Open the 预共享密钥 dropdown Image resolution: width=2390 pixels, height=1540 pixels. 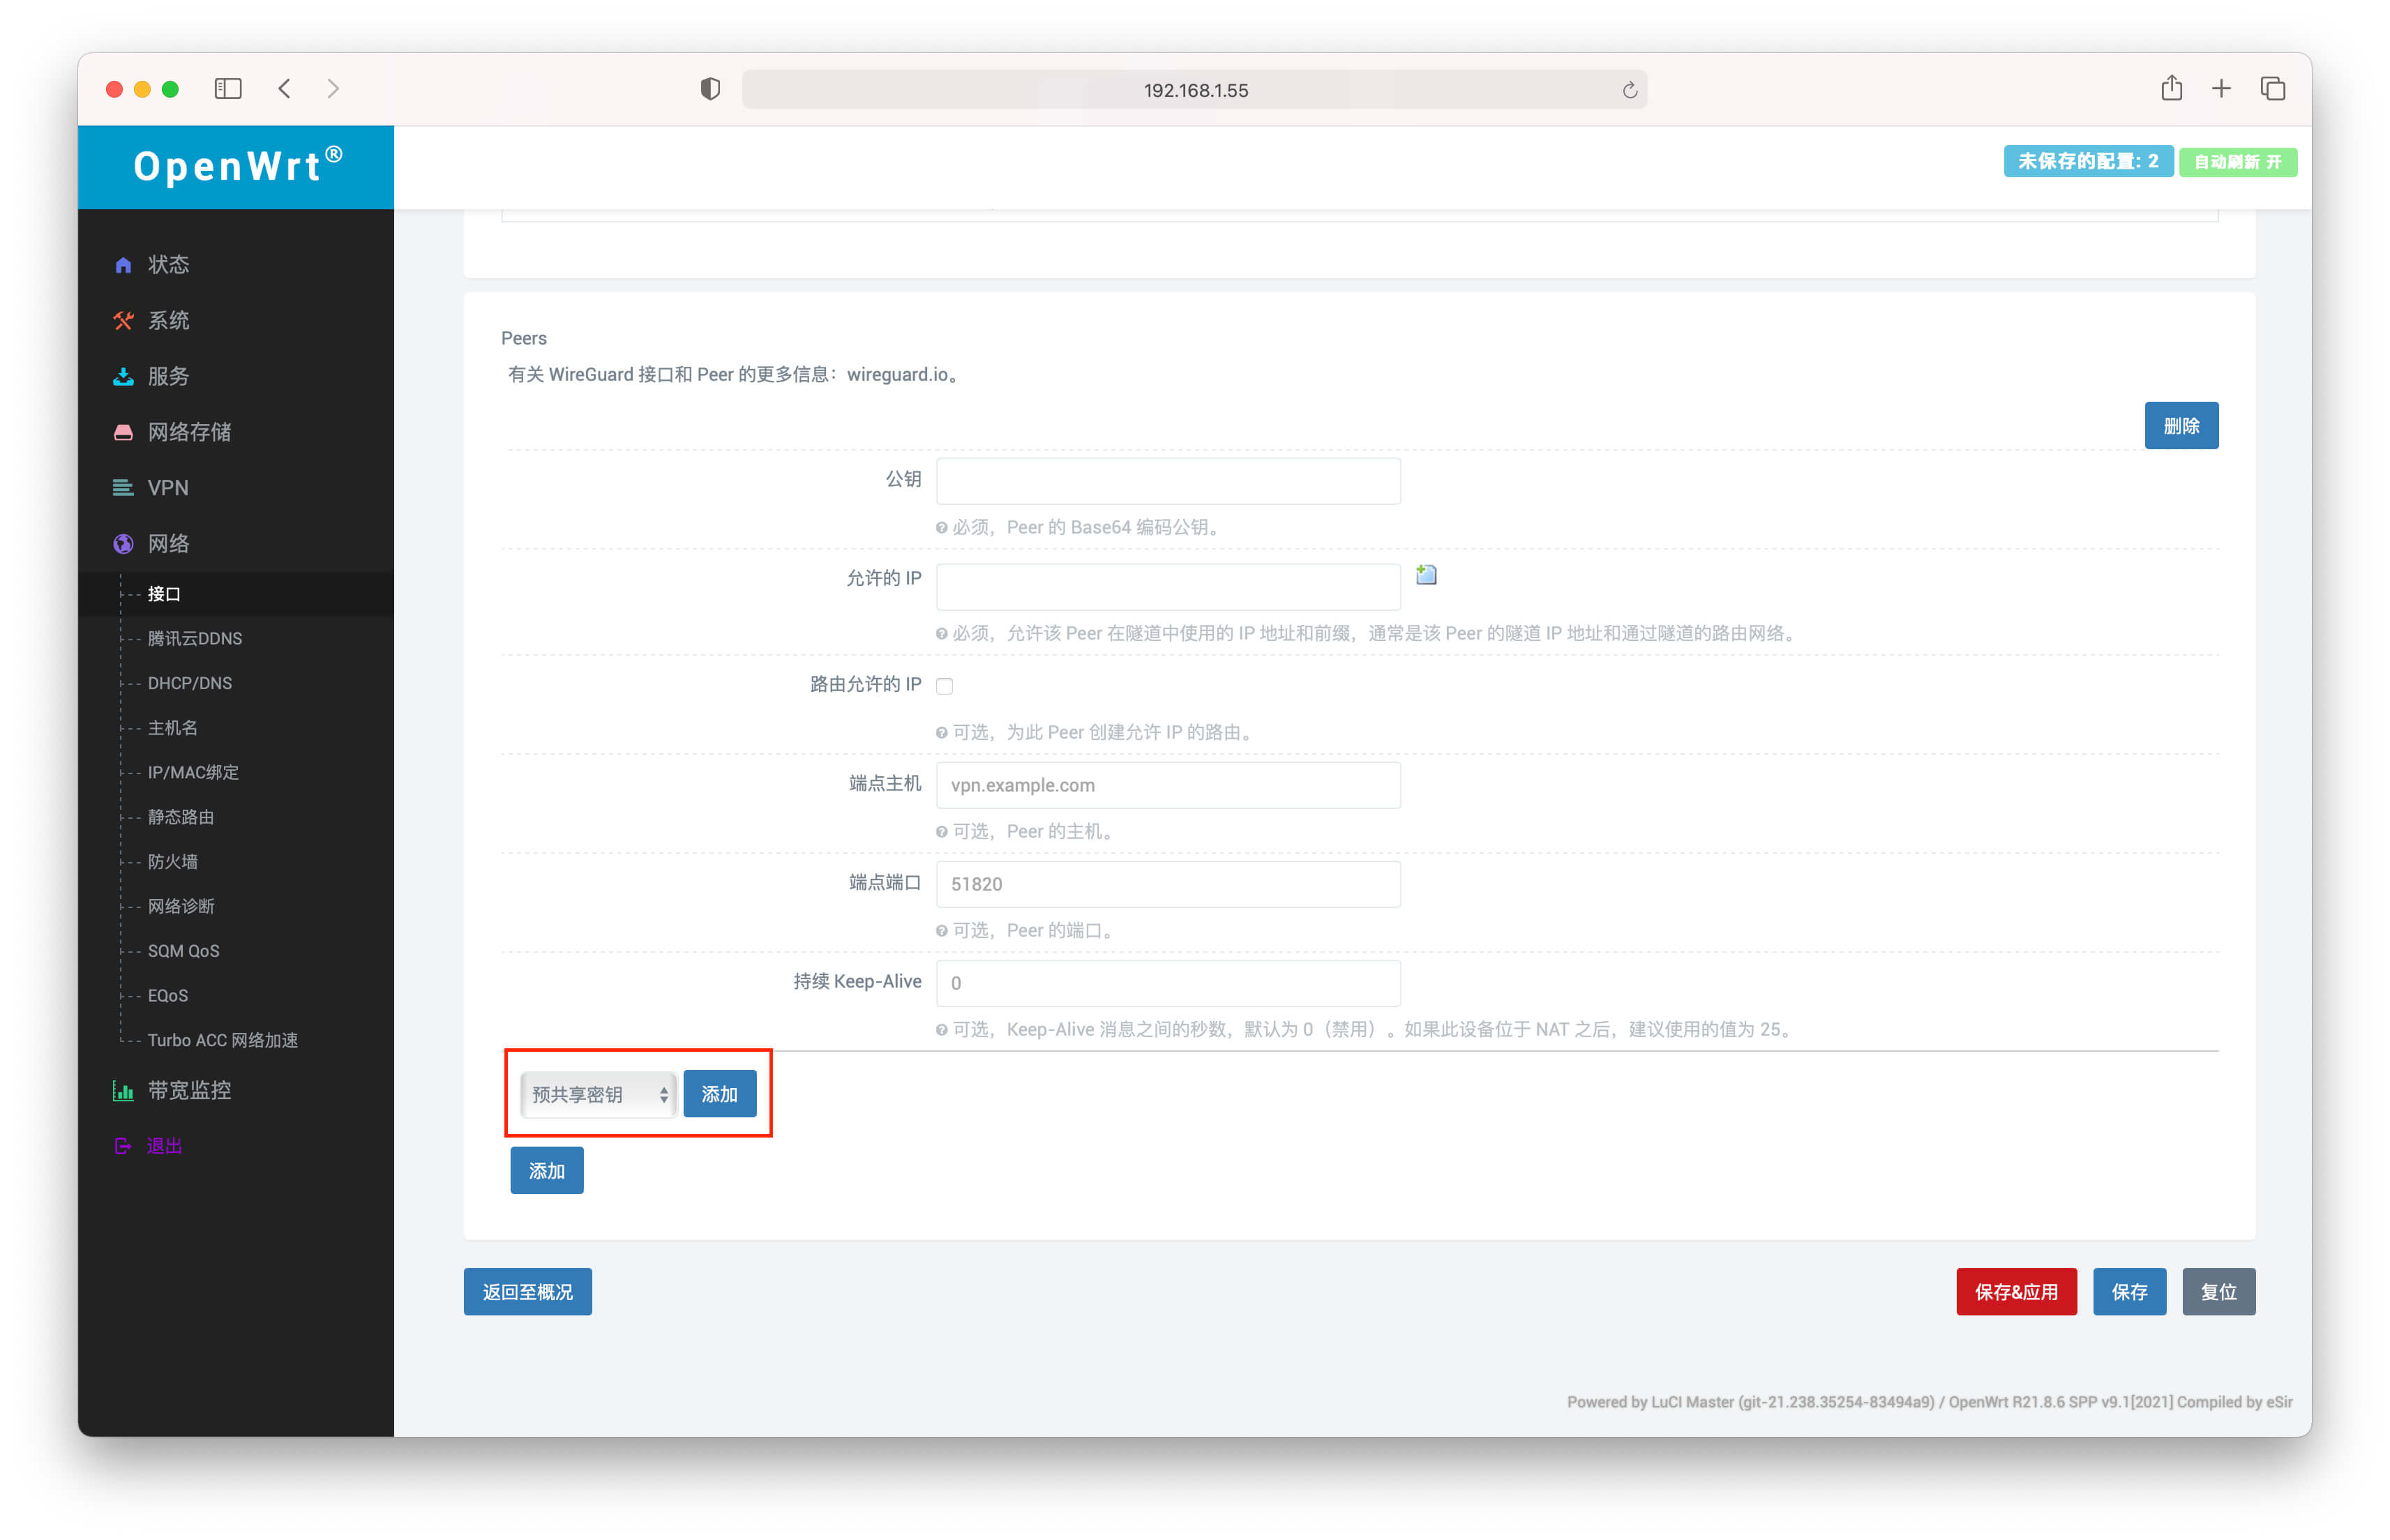[598, 1094]
